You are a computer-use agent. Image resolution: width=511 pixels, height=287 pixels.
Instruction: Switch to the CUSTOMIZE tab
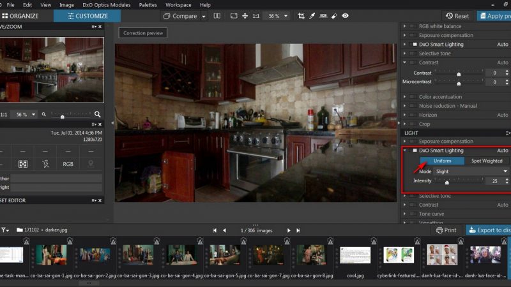[88, 16]
